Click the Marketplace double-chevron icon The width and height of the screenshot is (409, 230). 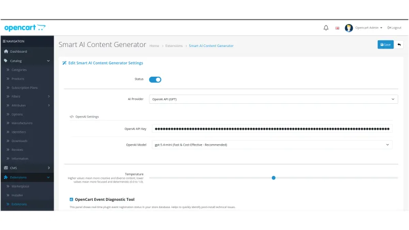pos(8,187)
